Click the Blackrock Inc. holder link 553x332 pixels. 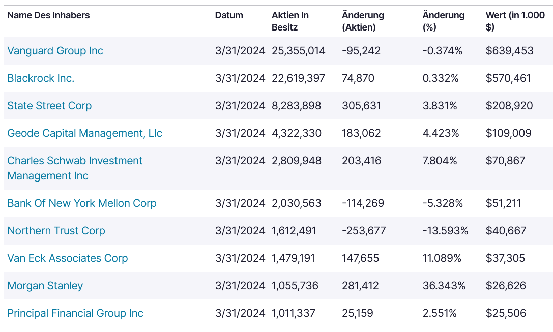click(x=41, y=78)
